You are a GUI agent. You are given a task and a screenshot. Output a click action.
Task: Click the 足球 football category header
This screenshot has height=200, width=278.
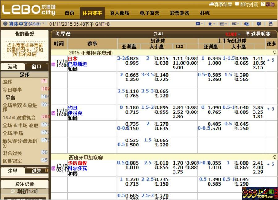tap(25, 75)
